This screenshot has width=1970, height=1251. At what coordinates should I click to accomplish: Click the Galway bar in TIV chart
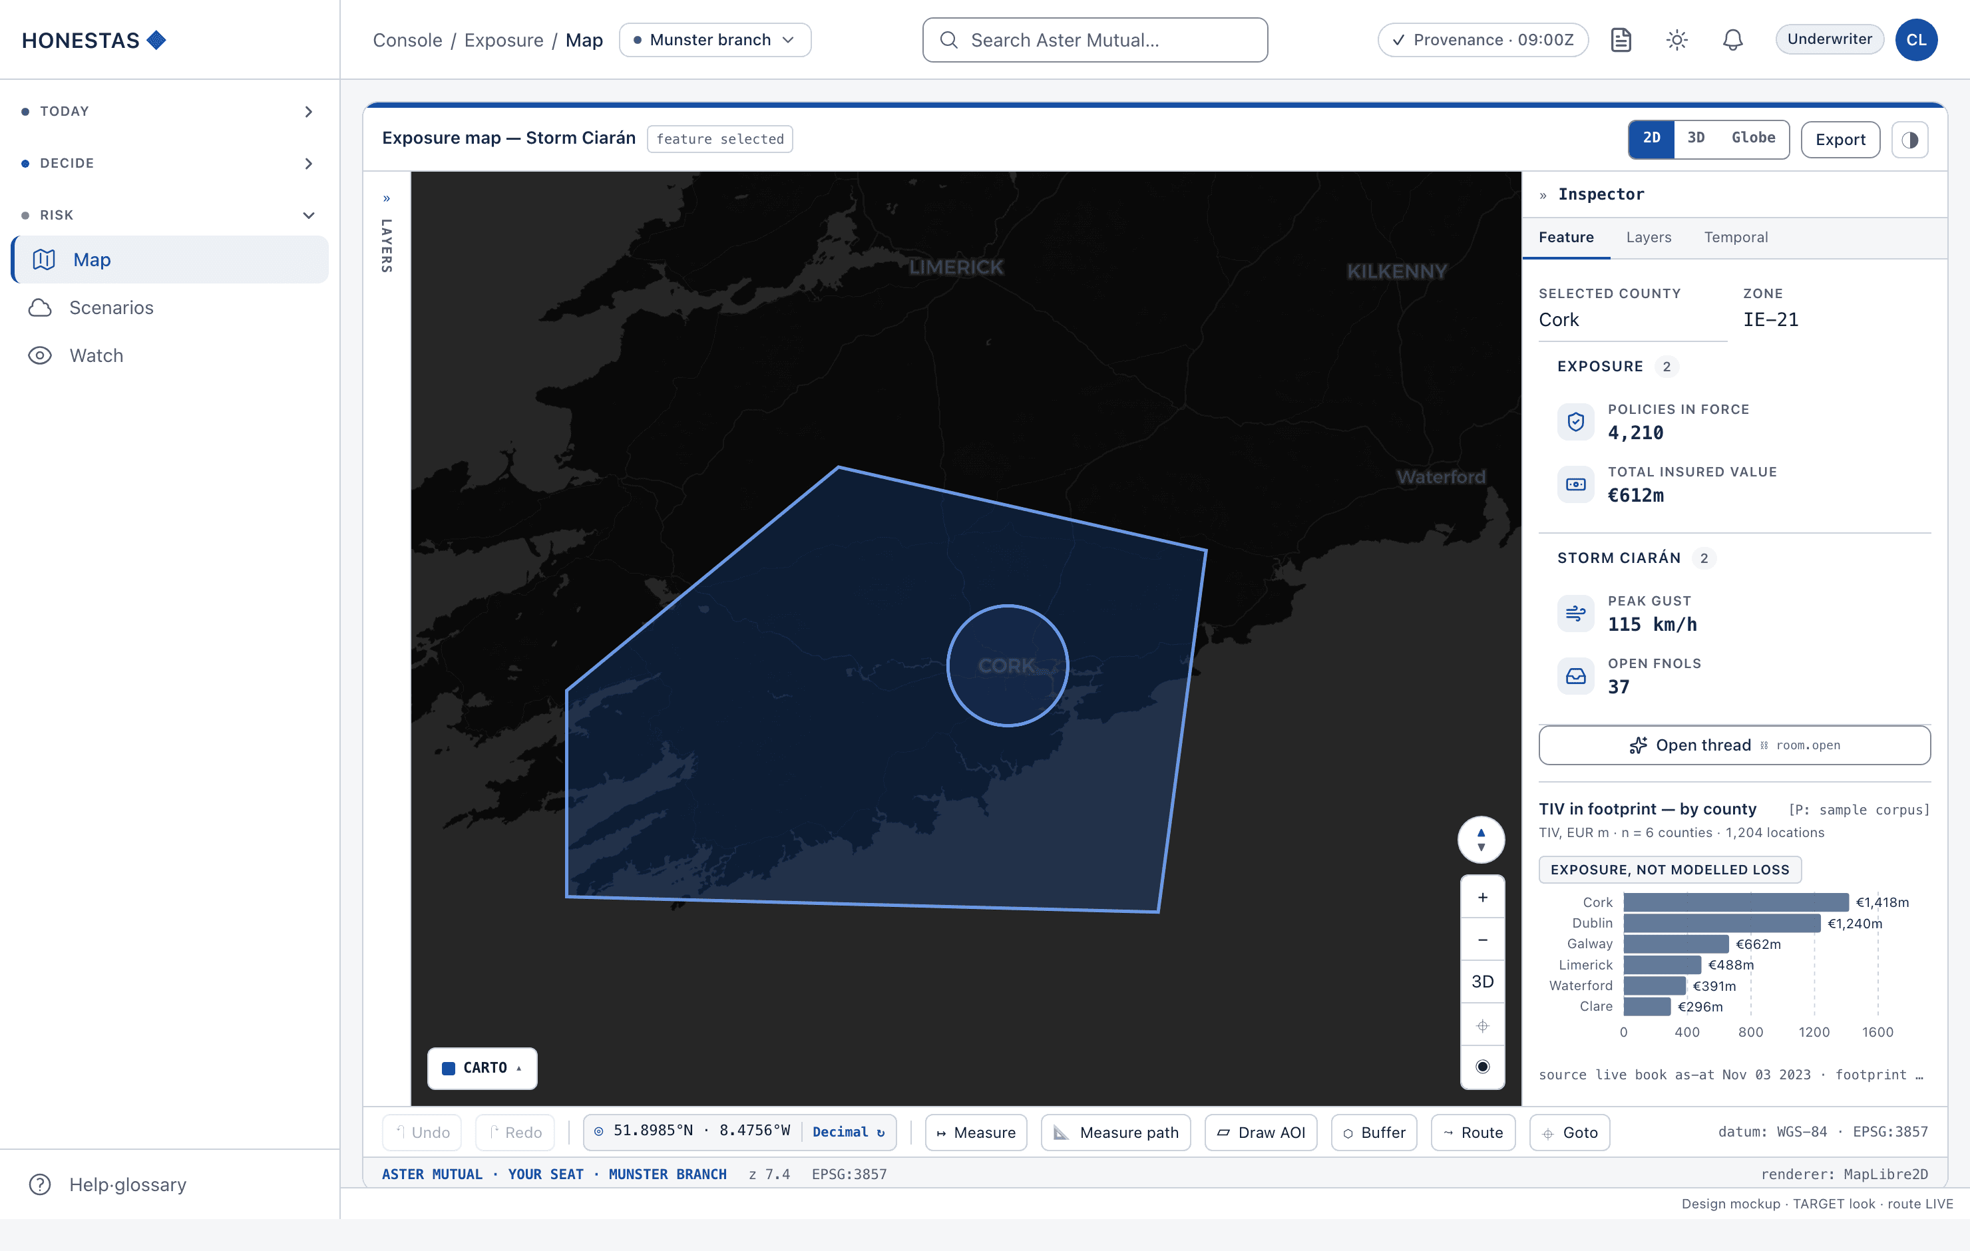point(1675,944)
